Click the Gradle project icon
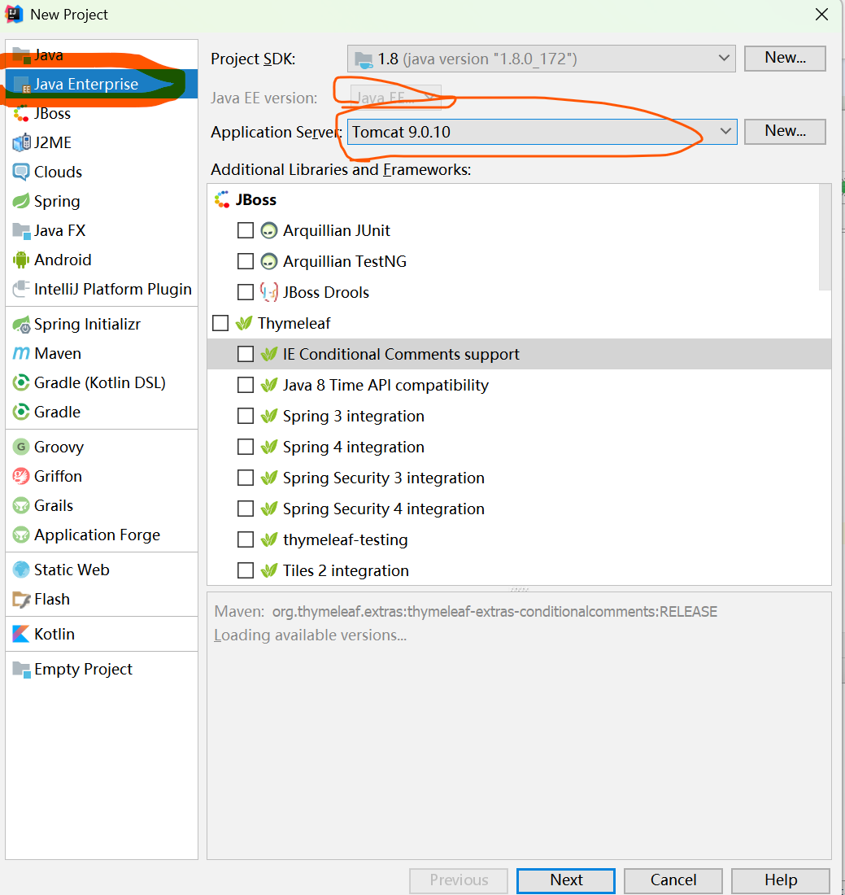Screen dimensions: 845x895 [21, 412]
